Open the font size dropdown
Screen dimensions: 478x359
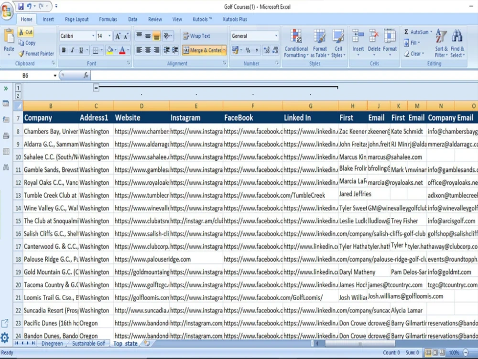(109, 36)
